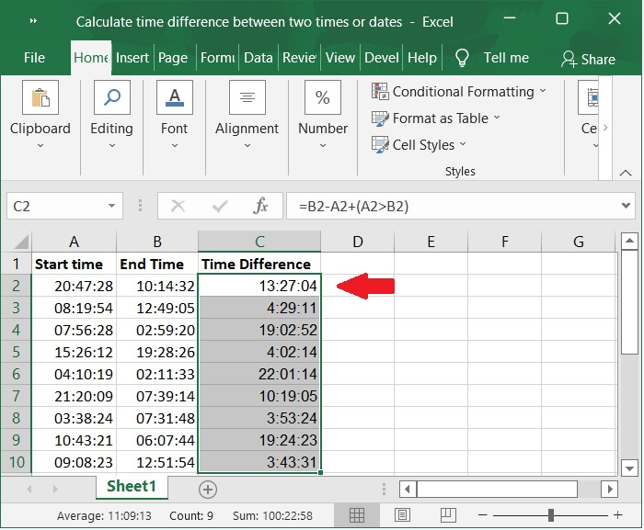Click the Share button

[588, 59]
